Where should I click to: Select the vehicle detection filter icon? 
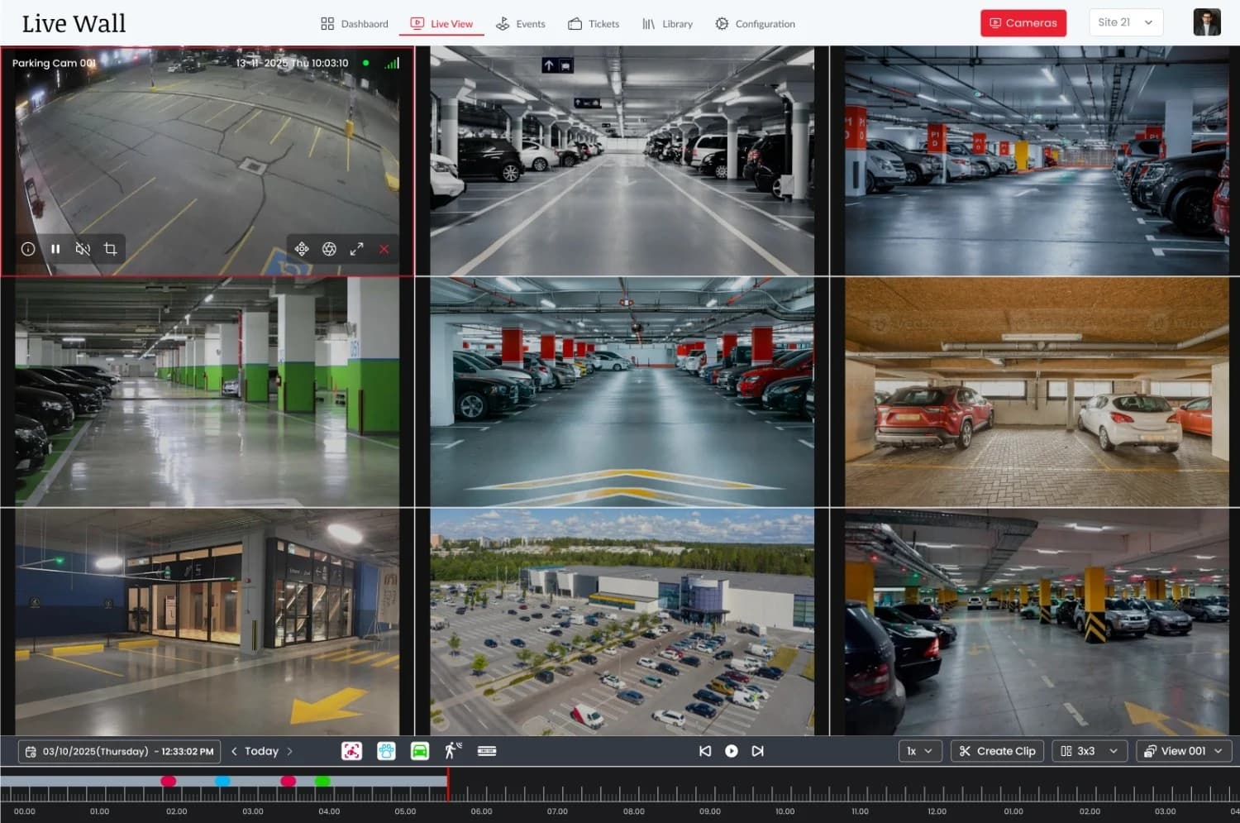point(420,751)
